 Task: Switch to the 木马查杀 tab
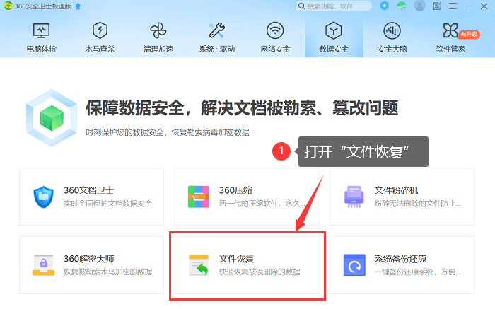(x=100, y=37)
